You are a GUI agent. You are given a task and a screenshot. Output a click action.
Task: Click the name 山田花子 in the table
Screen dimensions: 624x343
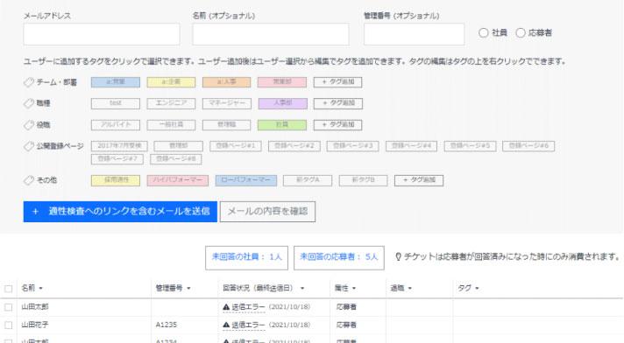[35, 325]
